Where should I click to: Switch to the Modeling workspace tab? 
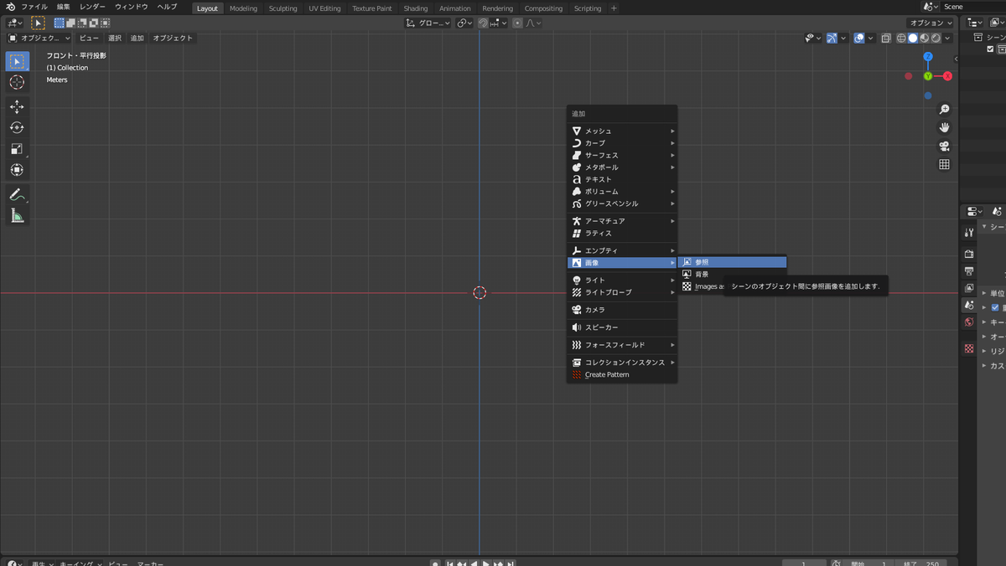point(243,8)
